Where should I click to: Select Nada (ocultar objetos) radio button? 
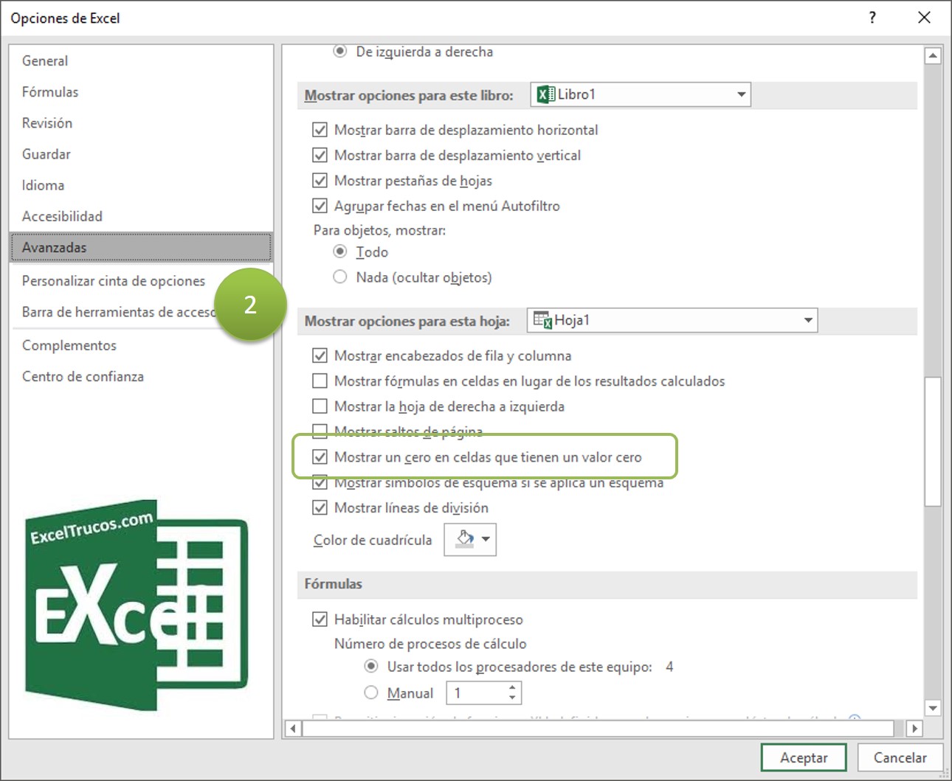(x=340, y=277)
